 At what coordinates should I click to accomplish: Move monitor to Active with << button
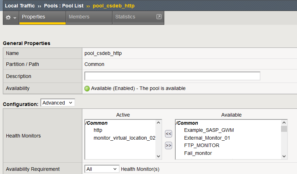[x=169, y=133]
